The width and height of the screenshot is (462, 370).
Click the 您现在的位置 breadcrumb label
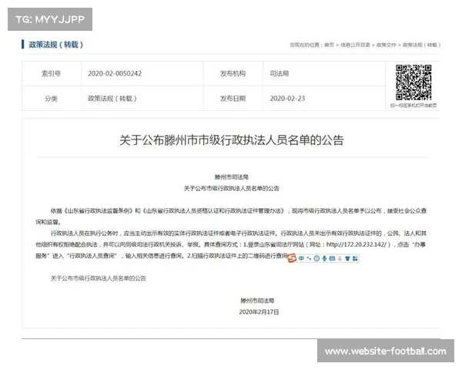(305, 45)
